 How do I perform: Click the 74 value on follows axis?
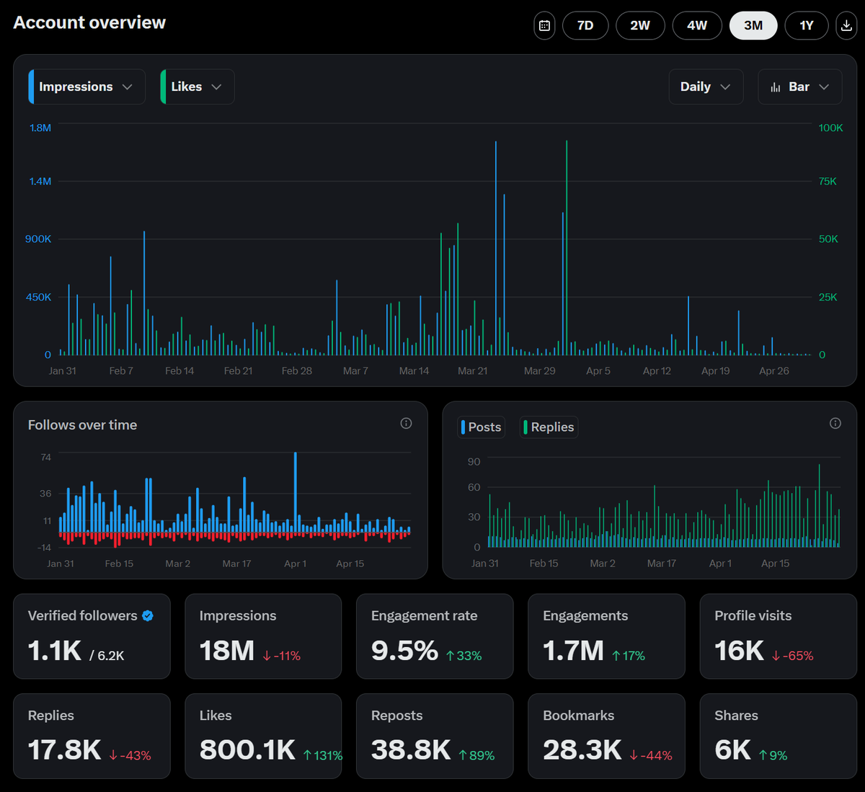coord(46,457)
